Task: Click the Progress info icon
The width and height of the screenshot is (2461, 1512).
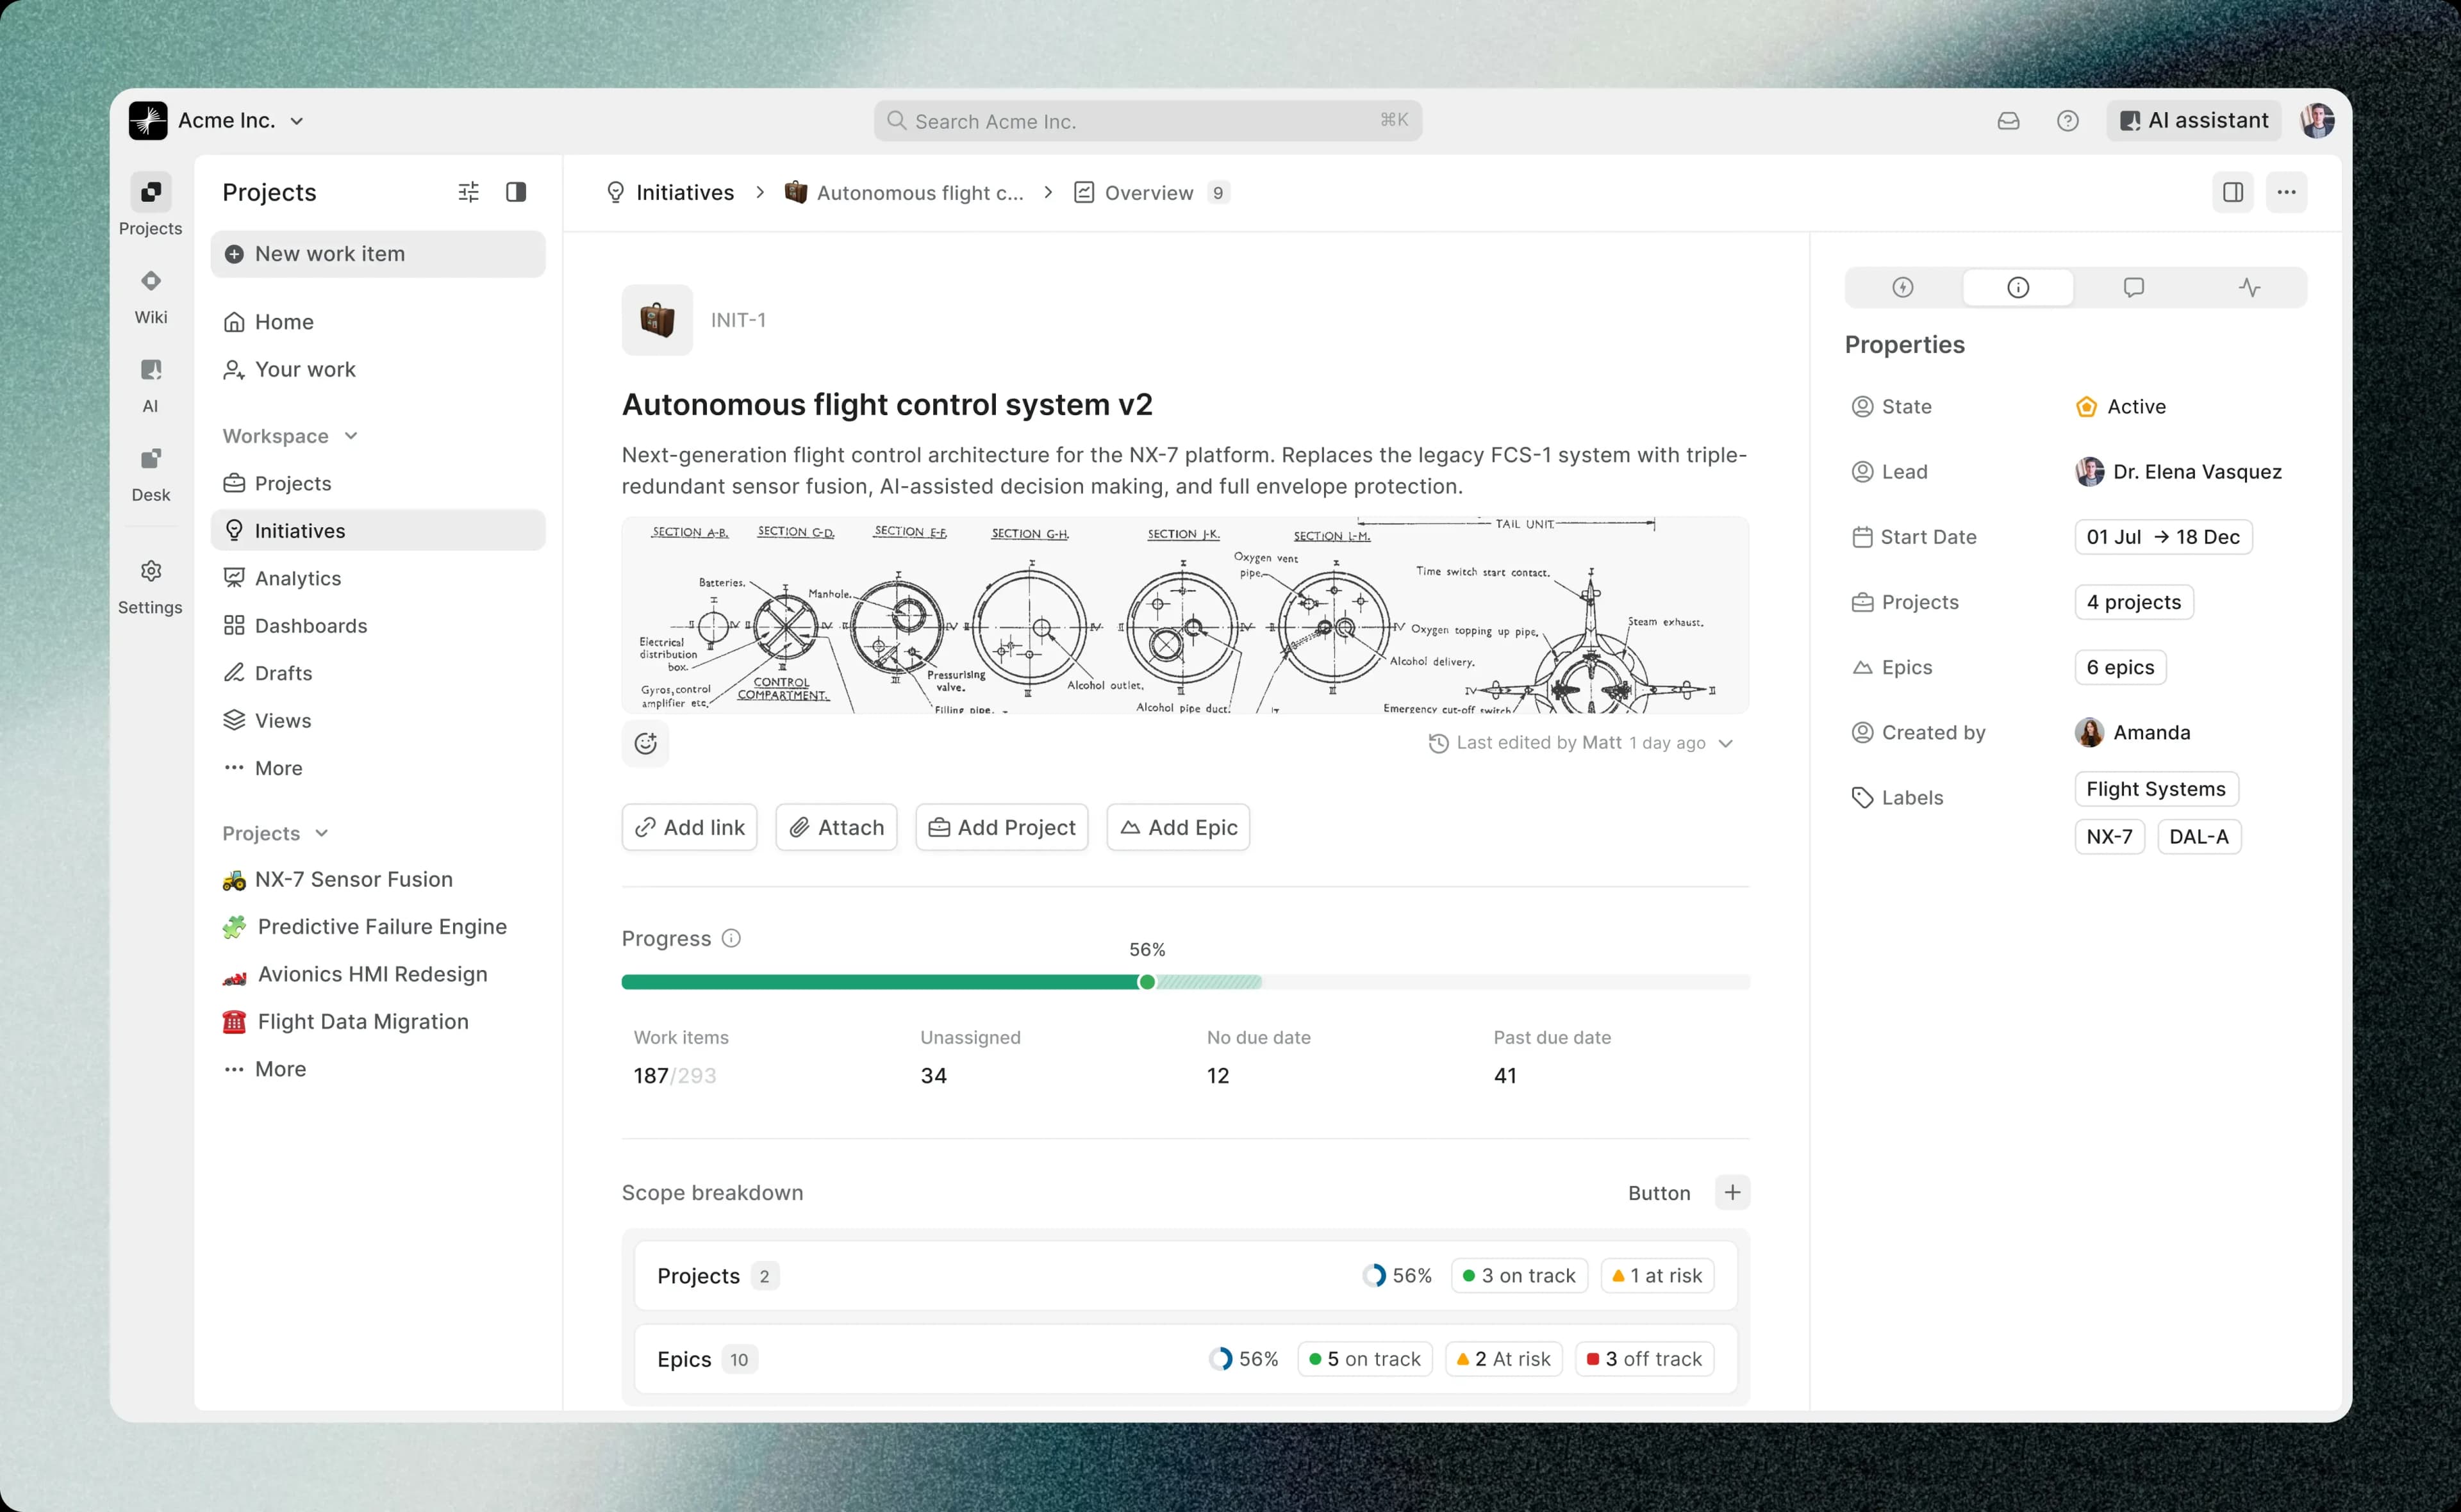Action: 731,938
